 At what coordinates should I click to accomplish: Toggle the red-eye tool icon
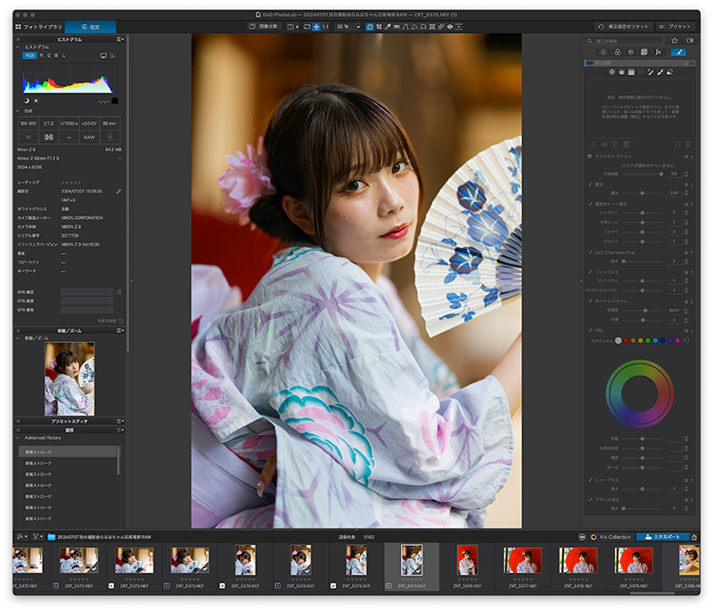[x=450, y=27]
